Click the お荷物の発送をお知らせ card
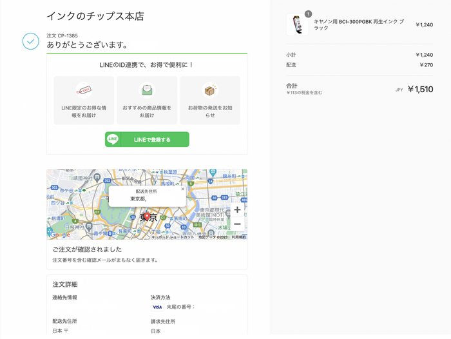Image resolution: width=451 pixels, height=339 pixels. tap(210, 100)
